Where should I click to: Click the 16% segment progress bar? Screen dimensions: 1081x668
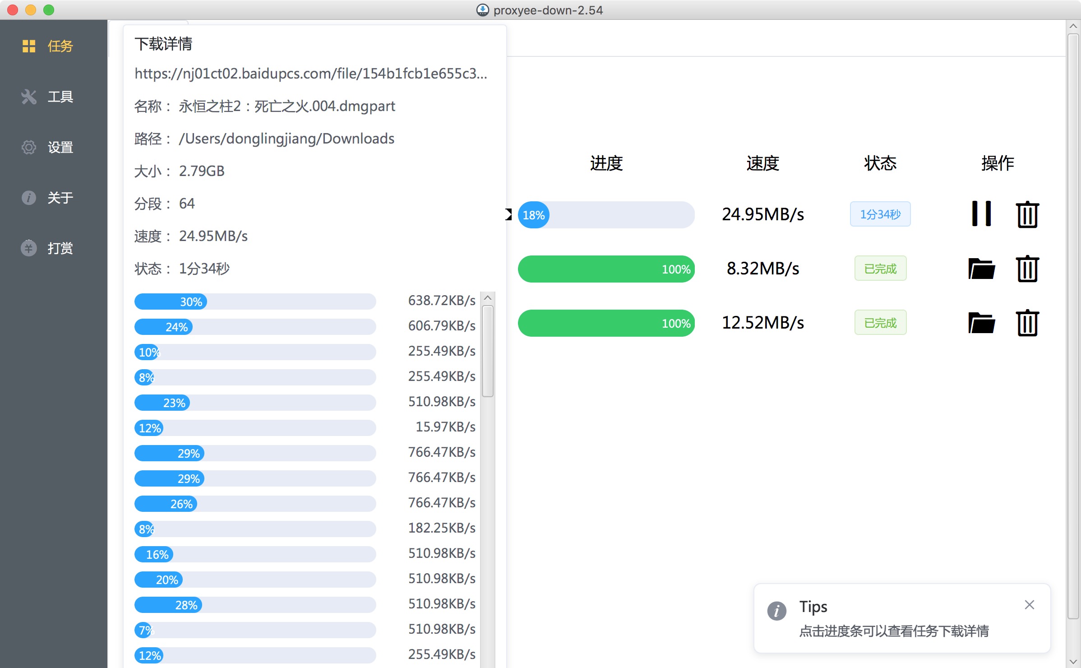click(x=255, y=554)
